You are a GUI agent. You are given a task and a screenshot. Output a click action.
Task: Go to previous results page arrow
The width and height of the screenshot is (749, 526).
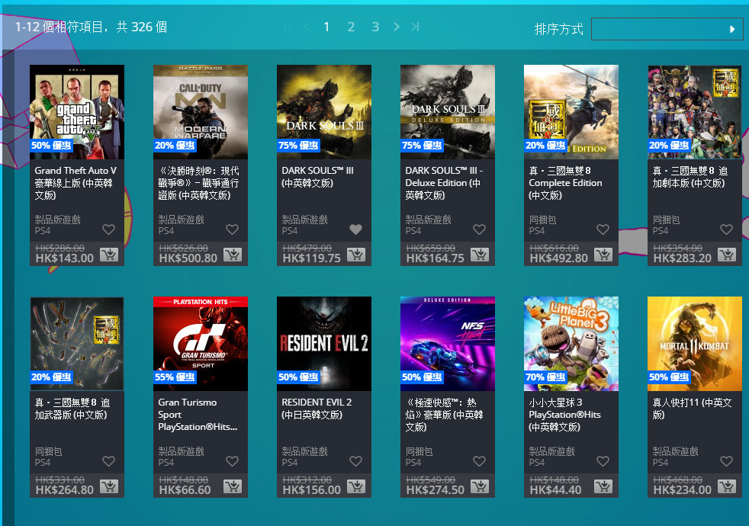(x=307, y=27)
